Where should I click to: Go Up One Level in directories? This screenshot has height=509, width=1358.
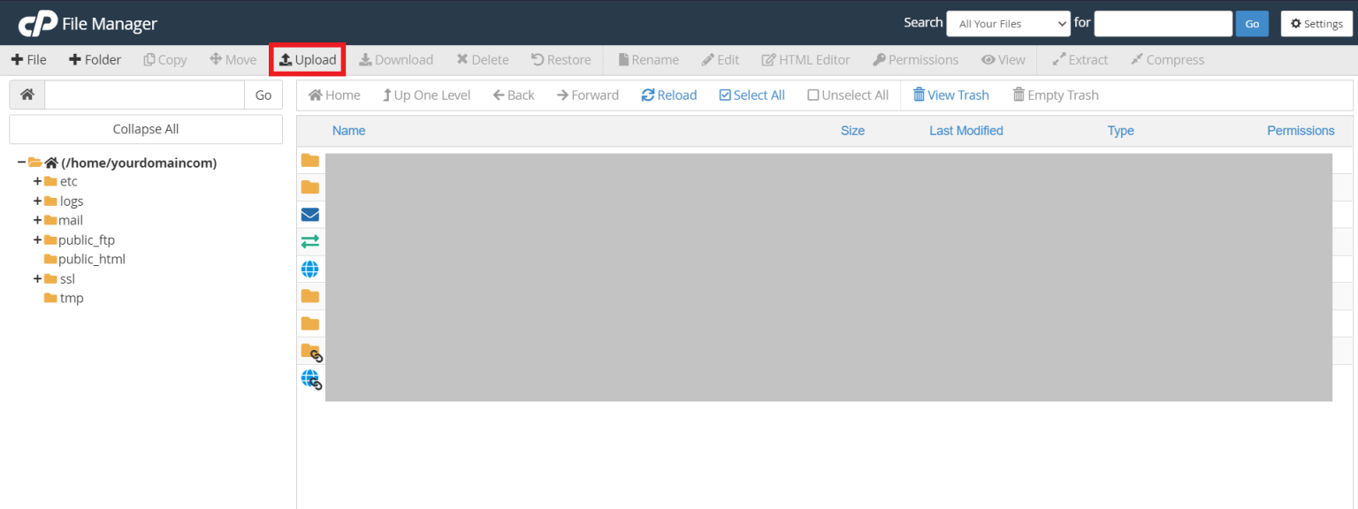pyautogui.click(x=426, y=95)
